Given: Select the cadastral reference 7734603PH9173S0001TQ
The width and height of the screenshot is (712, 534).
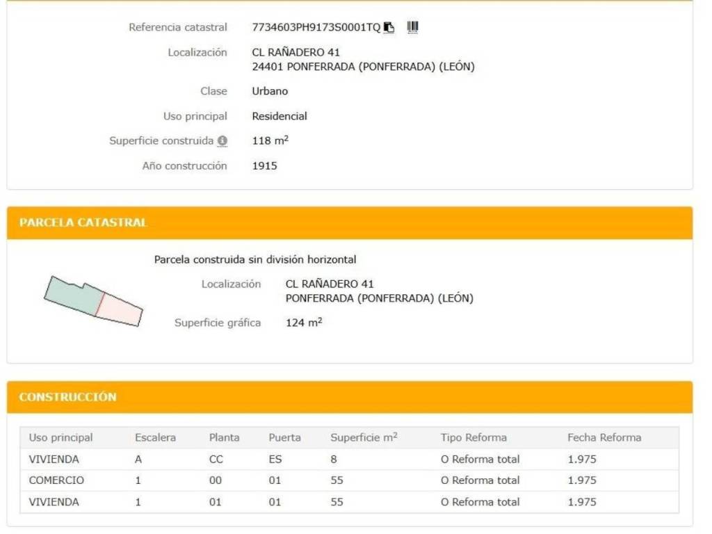Looking at the screenshot, I should coord(316,28).
